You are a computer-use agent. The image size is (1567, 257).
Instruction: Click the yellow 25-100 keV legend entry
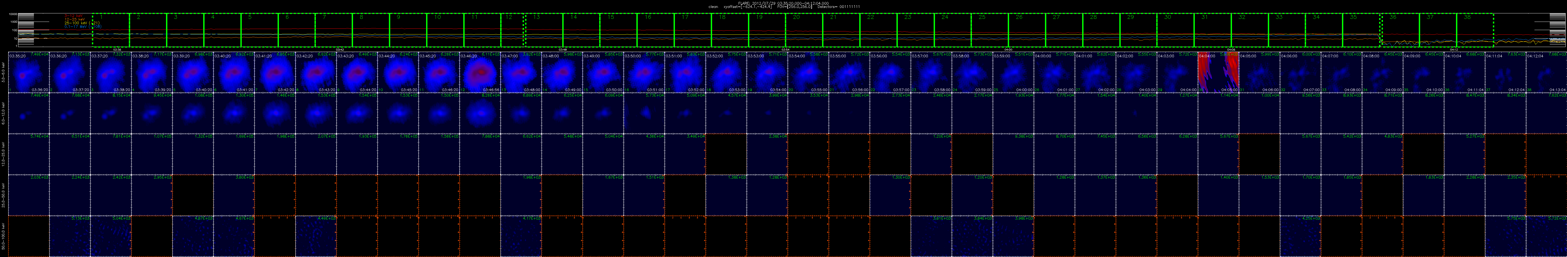click(82, 23)
